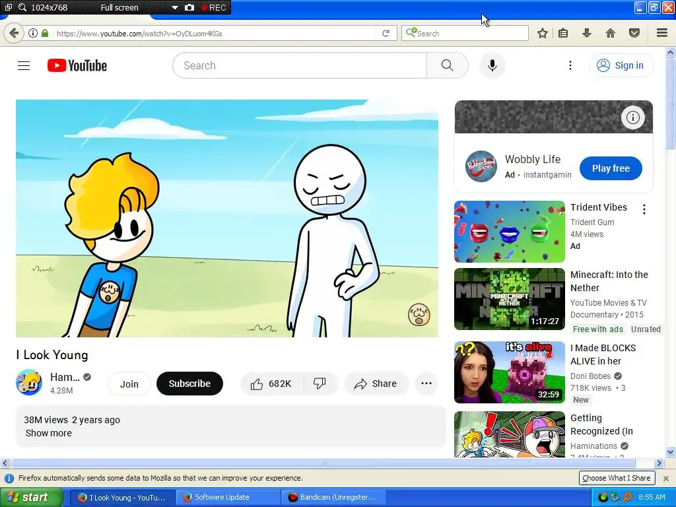Image resolution: width=676 pixels, height=507 pixels.
Task: Open the Firefox downloads arrow
Action: (587, 33)
